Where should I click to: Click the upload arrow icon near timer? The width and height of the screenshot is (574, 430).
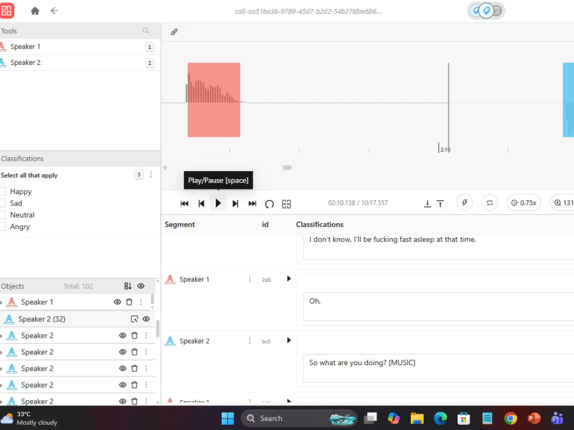(440, 204)
